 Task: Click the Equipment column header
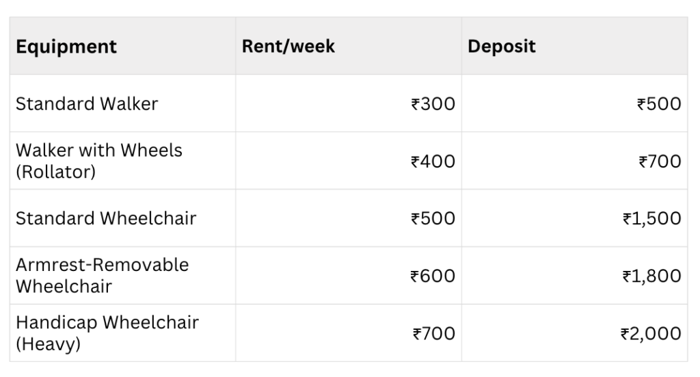[x=66, y=47]
